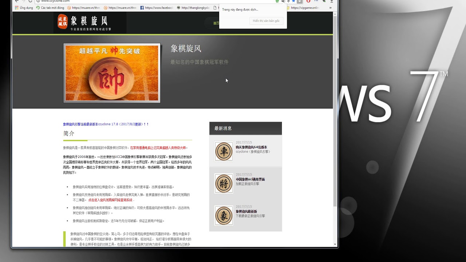Screen dimensions: 466x262
Task: Click the 象棋旋风 hero title text
Action: pyautogui.click(x=186, y=48)
